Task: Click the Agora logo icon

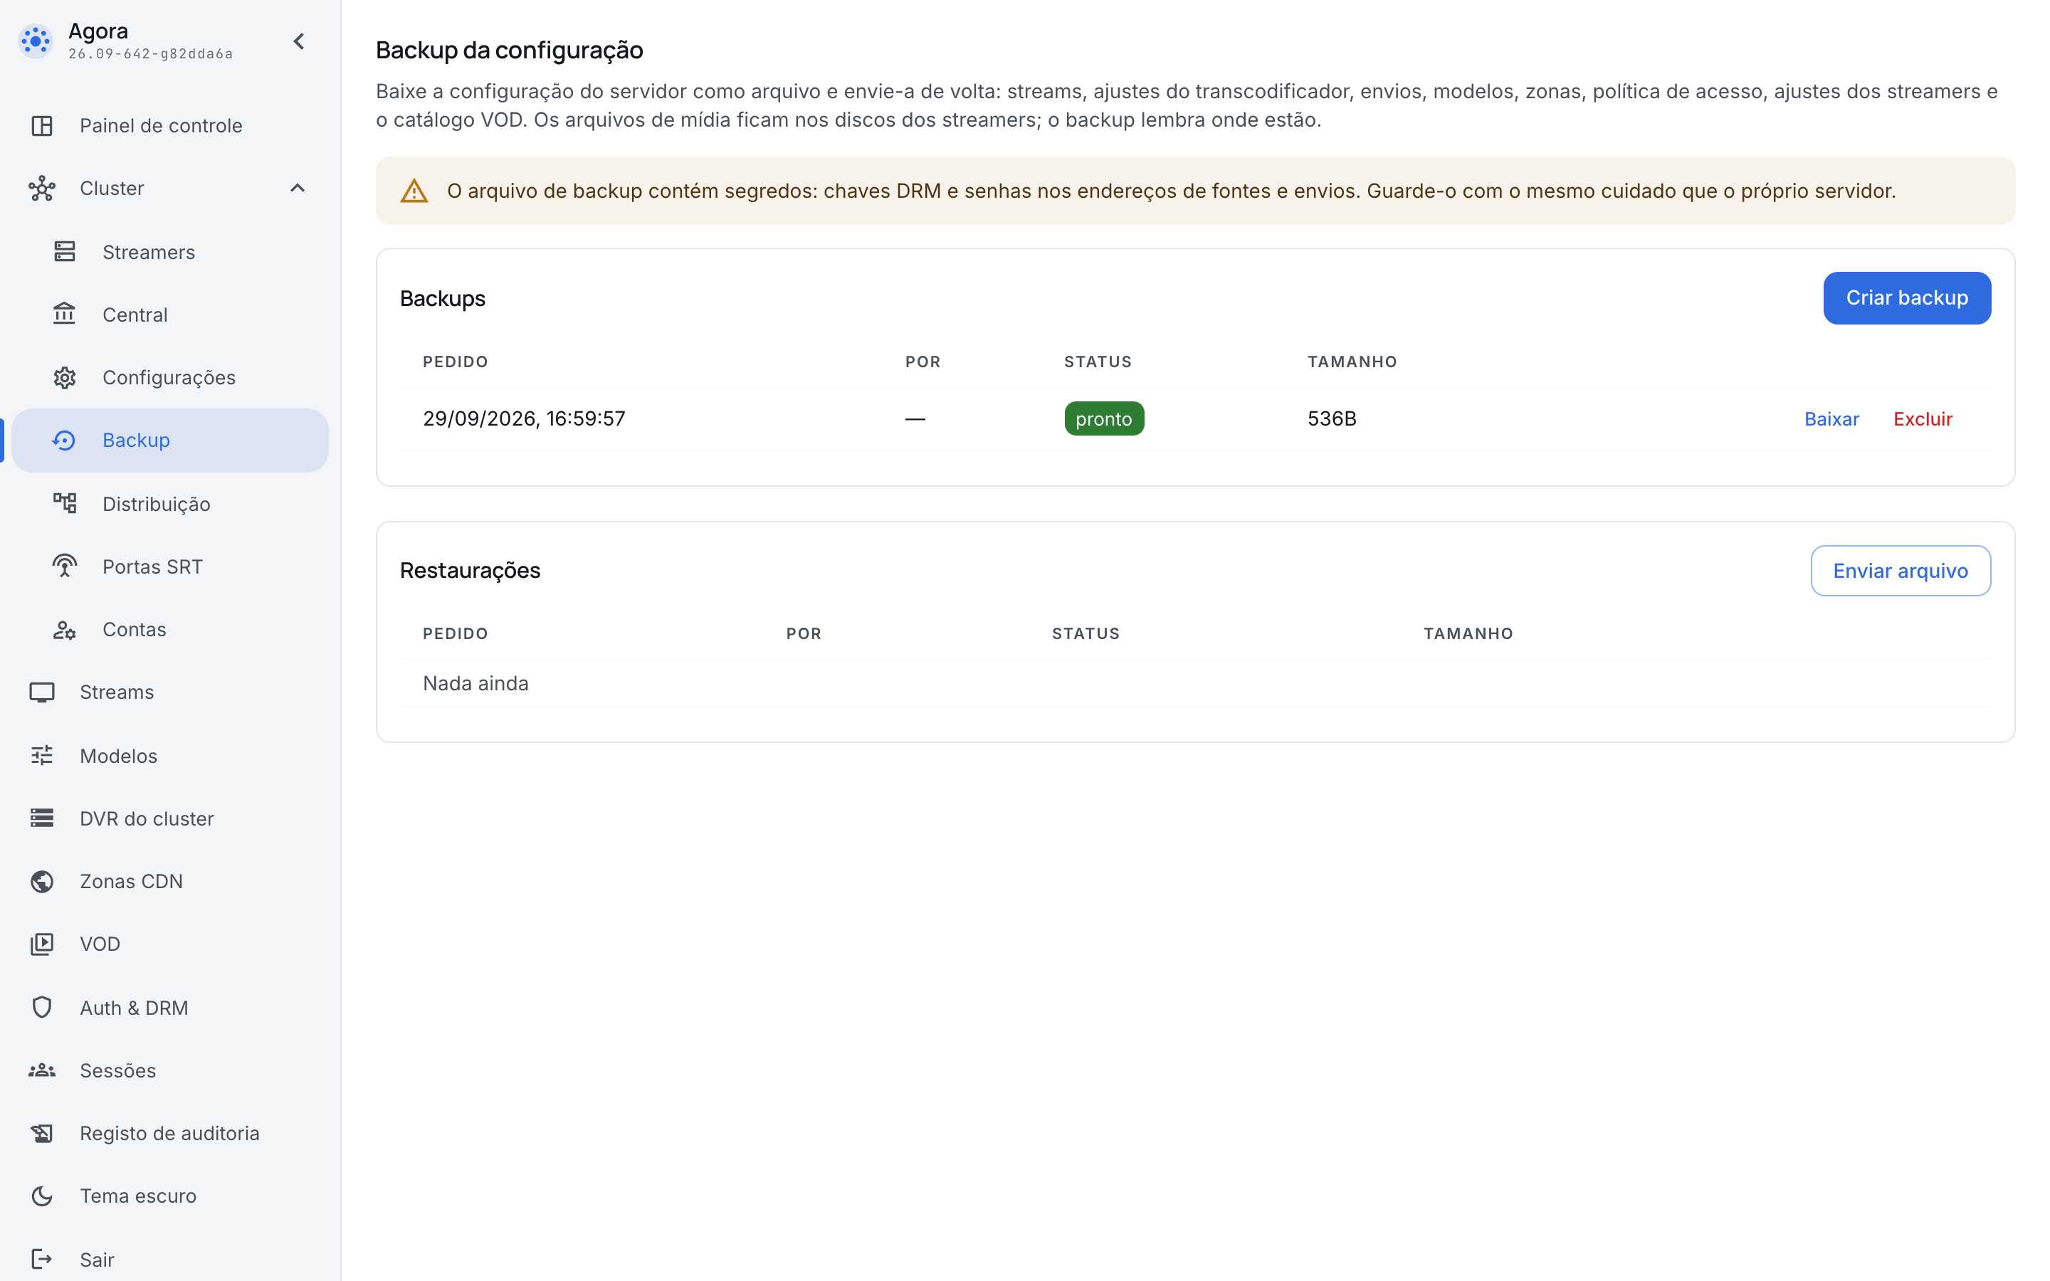Action: tap(36, 41)
